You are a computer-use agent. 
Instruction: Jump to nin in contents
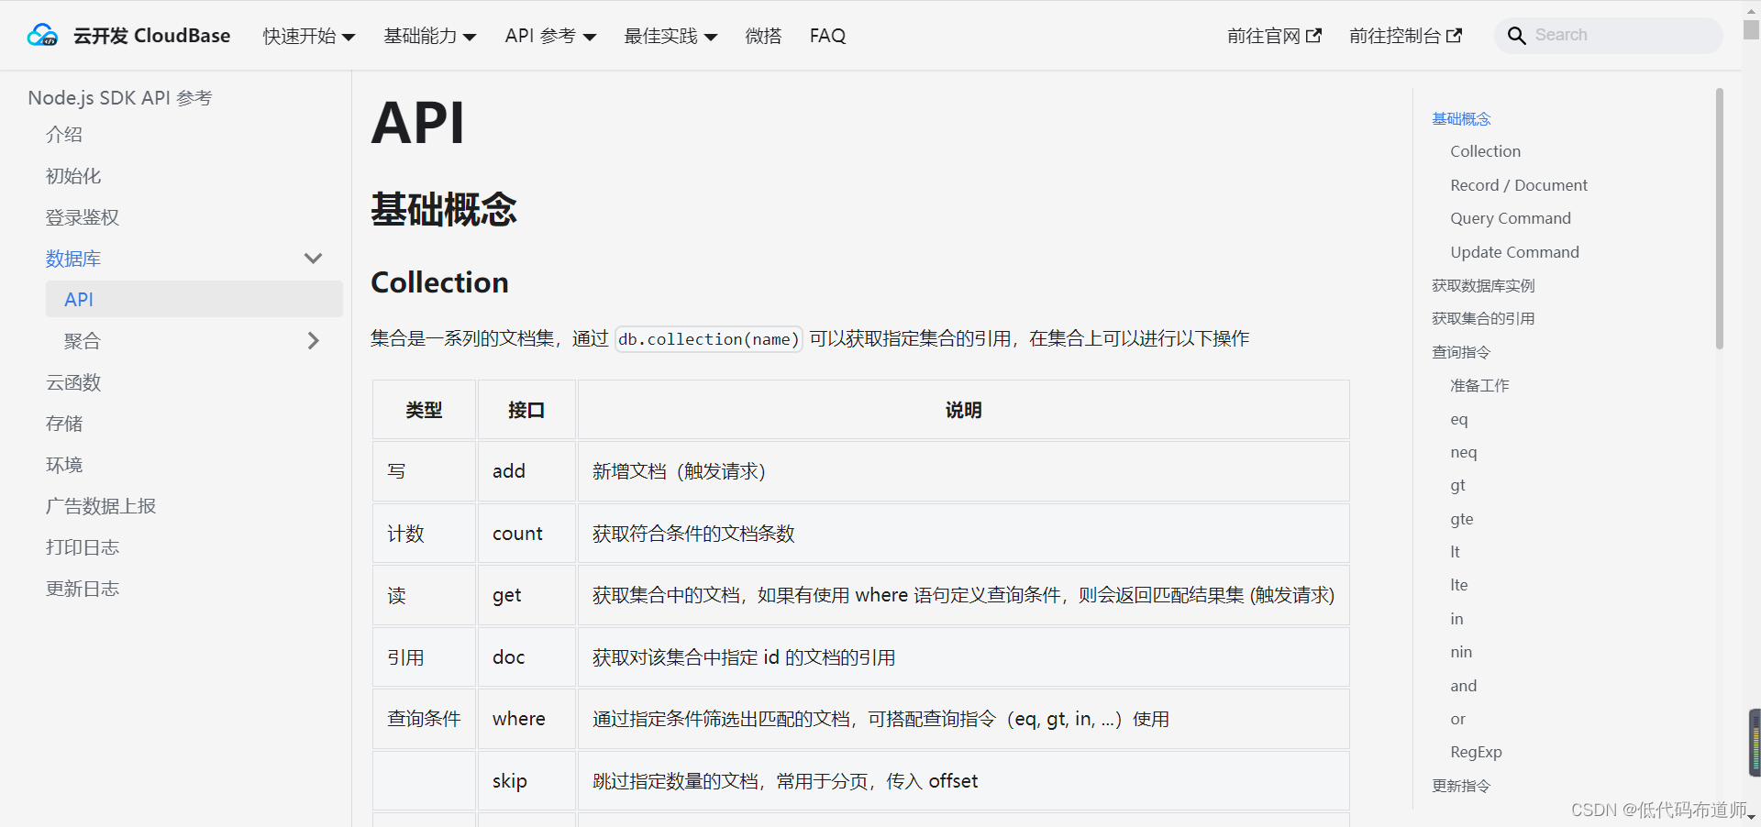pos(1461,652)
